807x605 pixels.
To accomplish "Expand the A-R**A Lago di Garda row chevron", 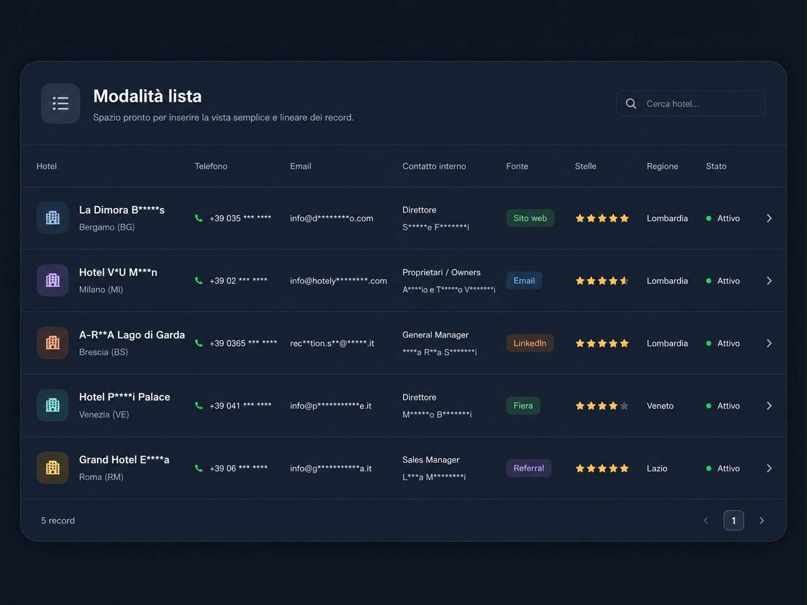I will (x=769, y=343).
